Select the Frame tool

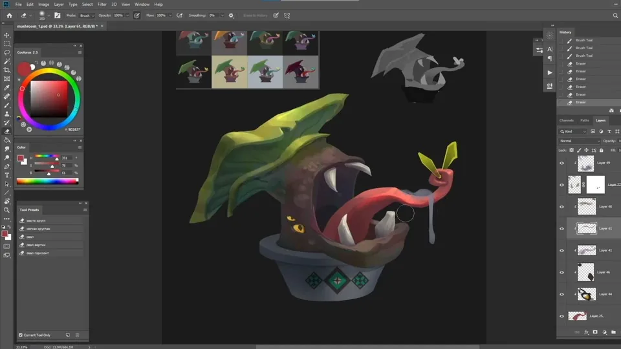click(x=6, y=79)
